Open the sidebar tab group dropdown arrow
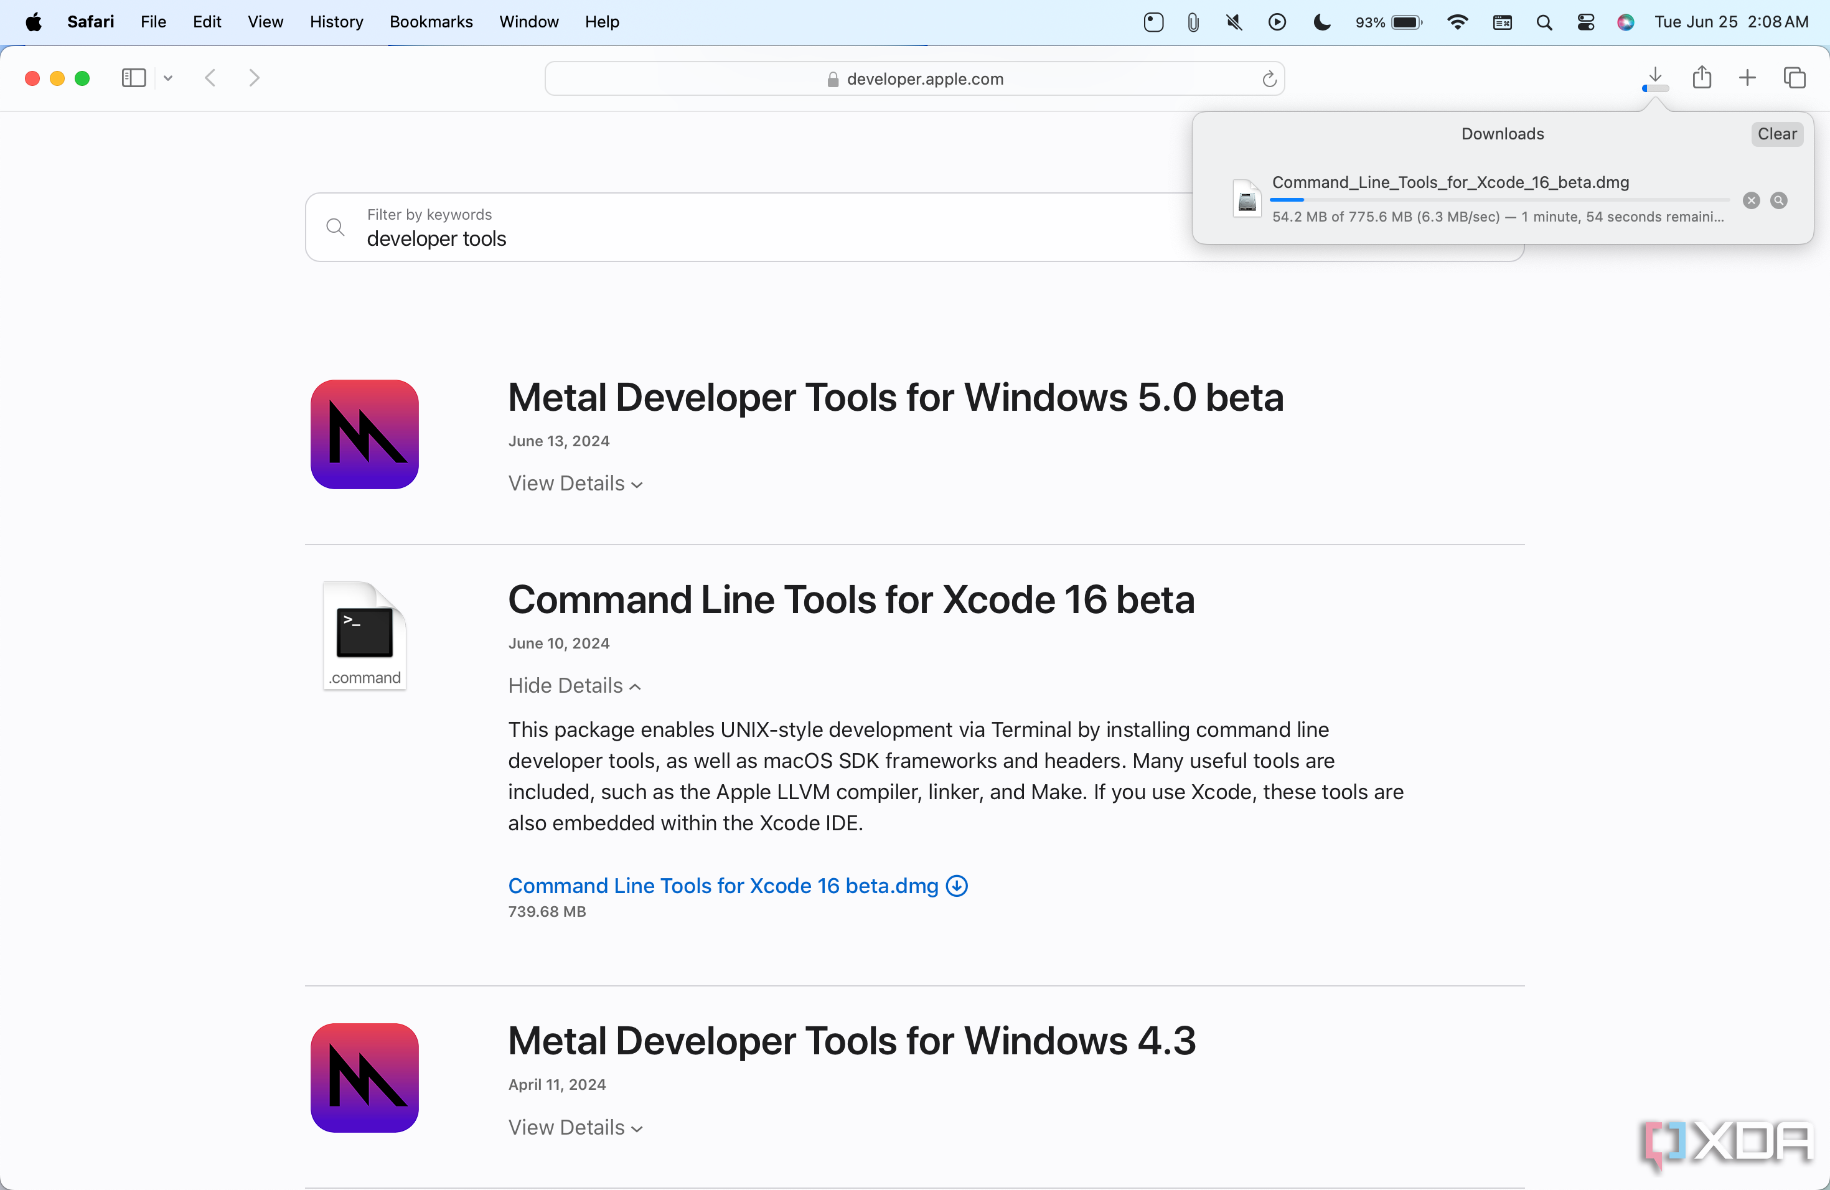Screen dimensions: 1830x1190 (167, 78)
